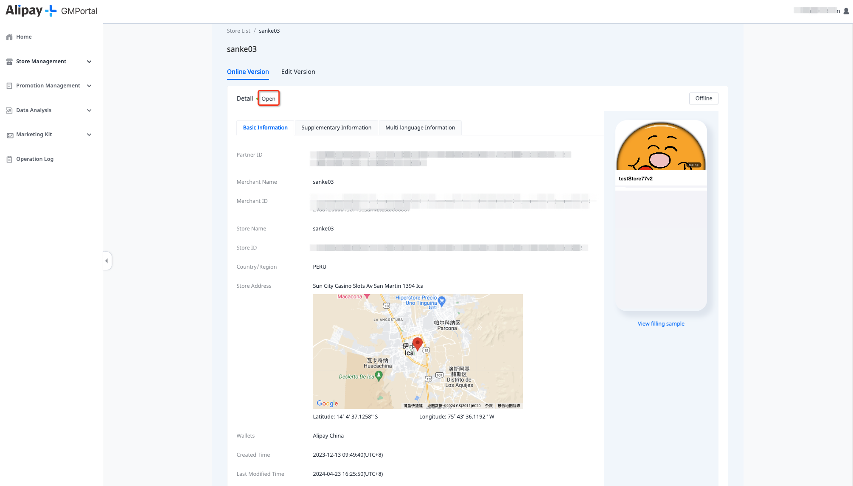Click the Data Analysis chart icon

click(9, 110)
